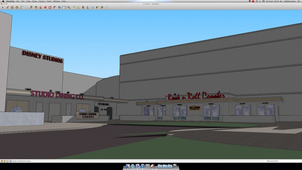
Task: Select the Paint Bucket tool
Action: coord(36,8)
